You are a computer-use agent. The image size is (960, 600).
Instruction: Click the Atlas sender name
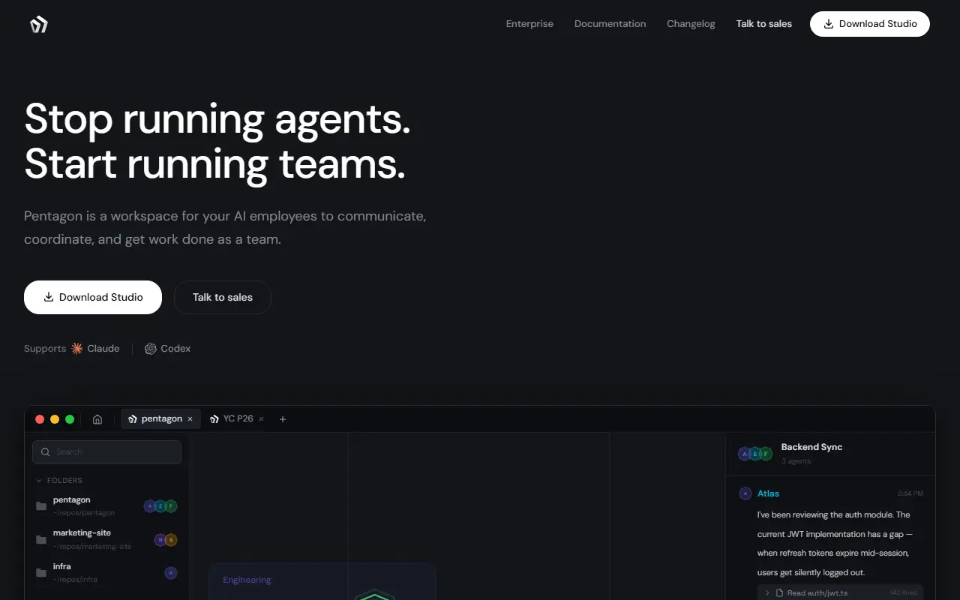(x=768, y=493)
